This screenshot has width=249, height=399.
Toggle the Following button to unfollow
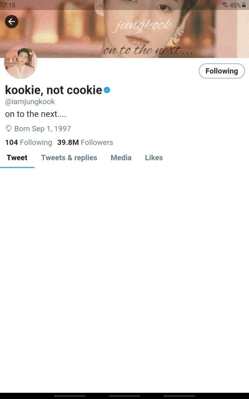point(222,71)
